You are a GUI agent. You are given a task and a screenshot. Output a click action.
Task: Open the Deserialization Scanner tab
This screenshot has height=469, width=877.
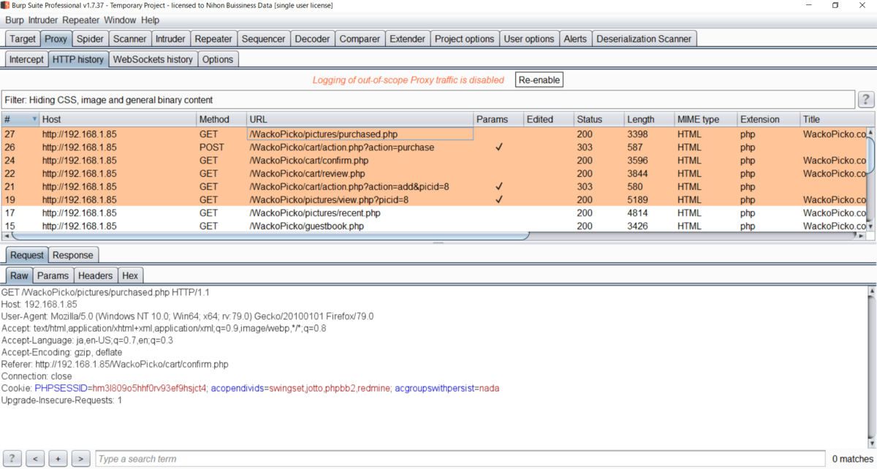(x=644, y=39)
